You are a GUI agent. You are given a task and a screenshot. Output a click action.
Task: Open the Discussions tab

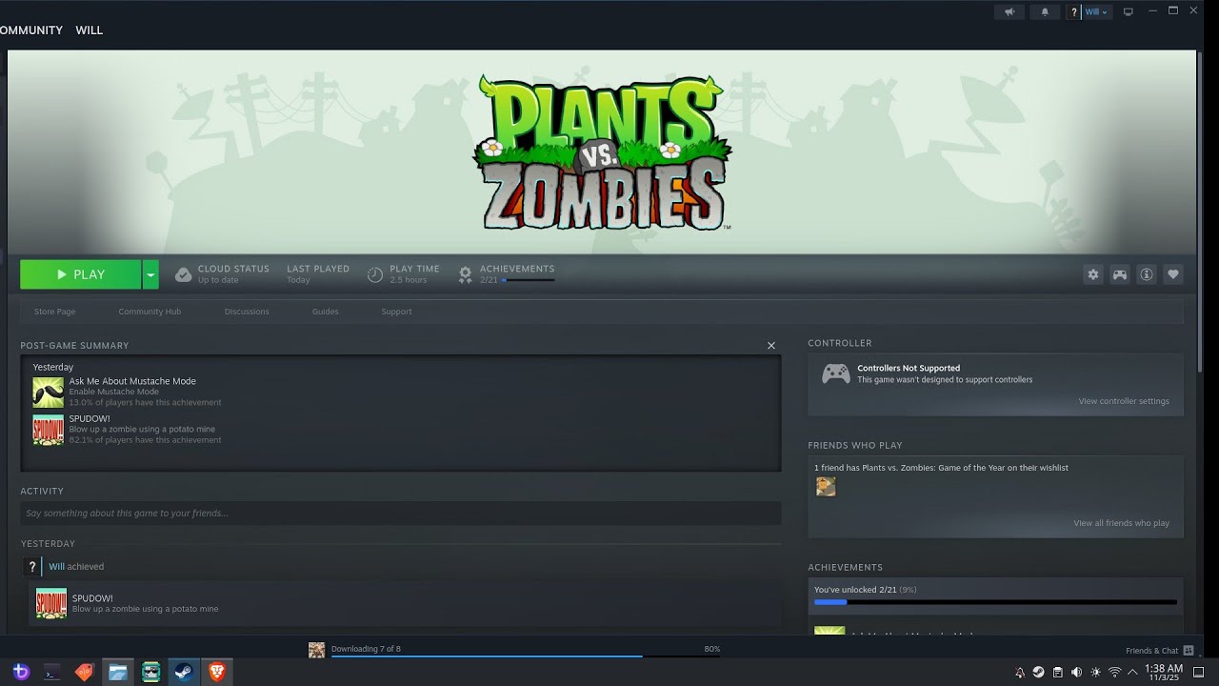[x=247, y=312]
